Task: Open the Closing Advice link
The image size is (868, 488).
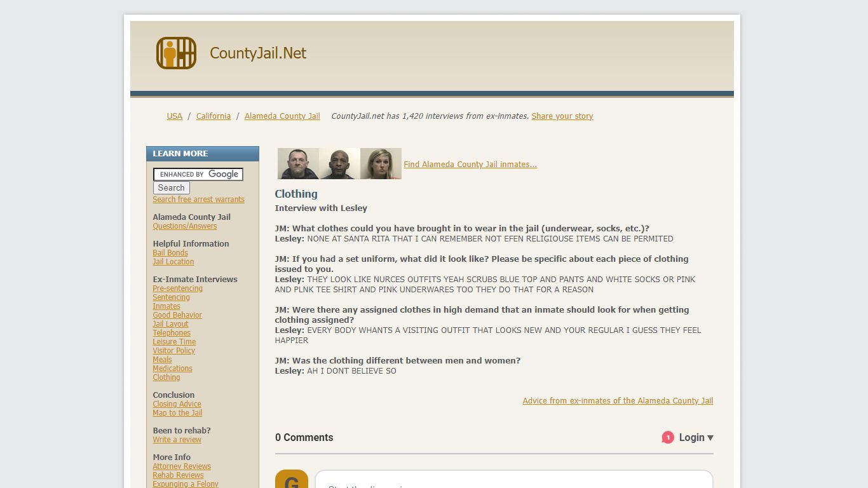Action: (x=177, y=404)
